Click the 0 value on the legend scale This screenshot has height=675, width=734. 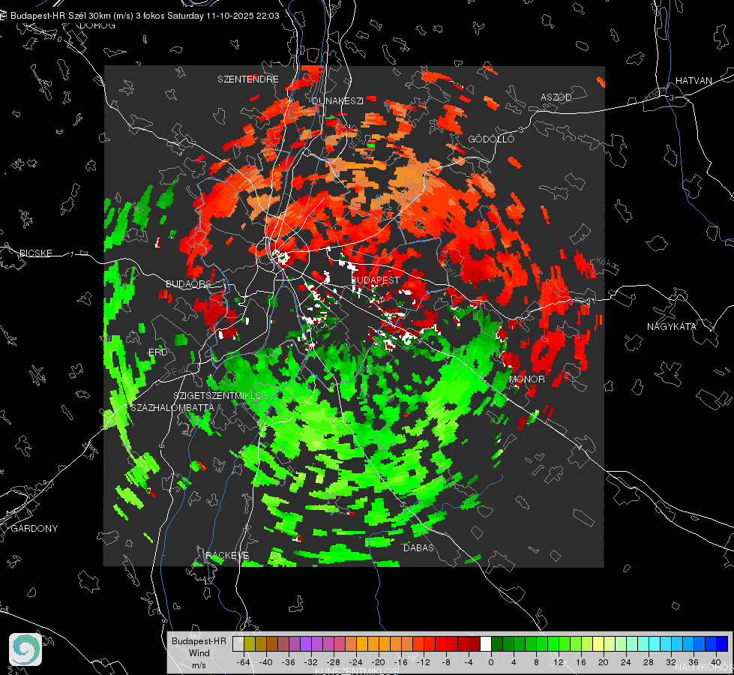[490, 662]
